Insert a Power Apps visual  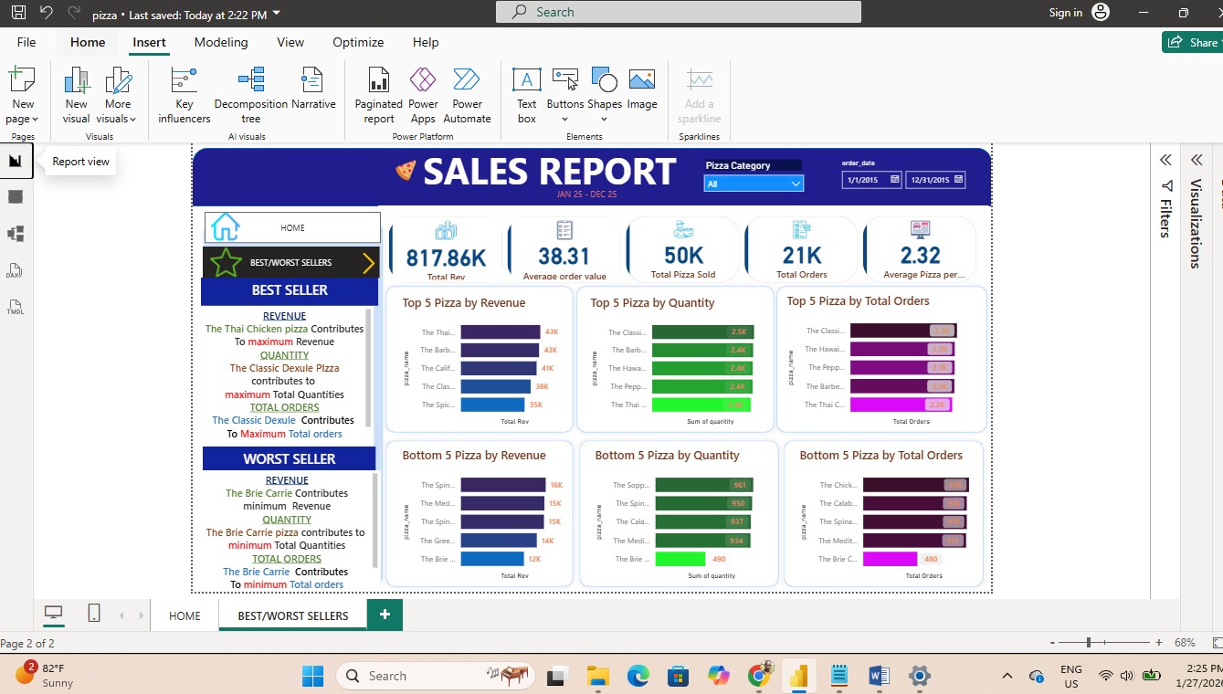pos(423,95)
